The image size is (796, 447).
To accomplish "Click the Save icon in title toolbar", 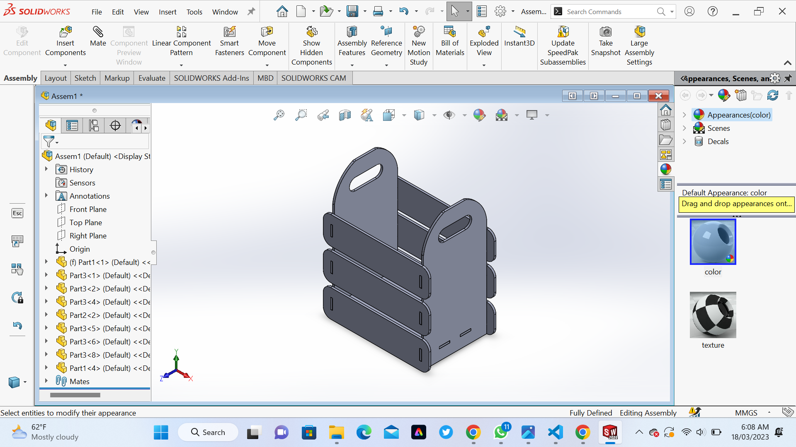I will [x=352, y=12].
